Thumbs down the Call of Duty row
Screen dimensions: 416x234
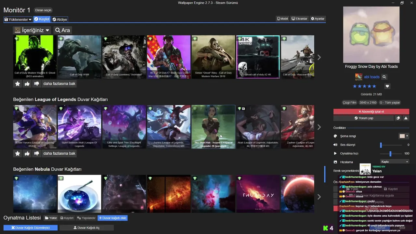click(x=37, y=84)
